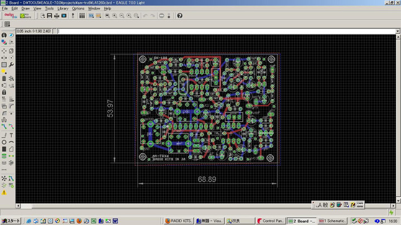Click the Print icon in toolbar
Viewport: 401px width, 225px height.
57,16
